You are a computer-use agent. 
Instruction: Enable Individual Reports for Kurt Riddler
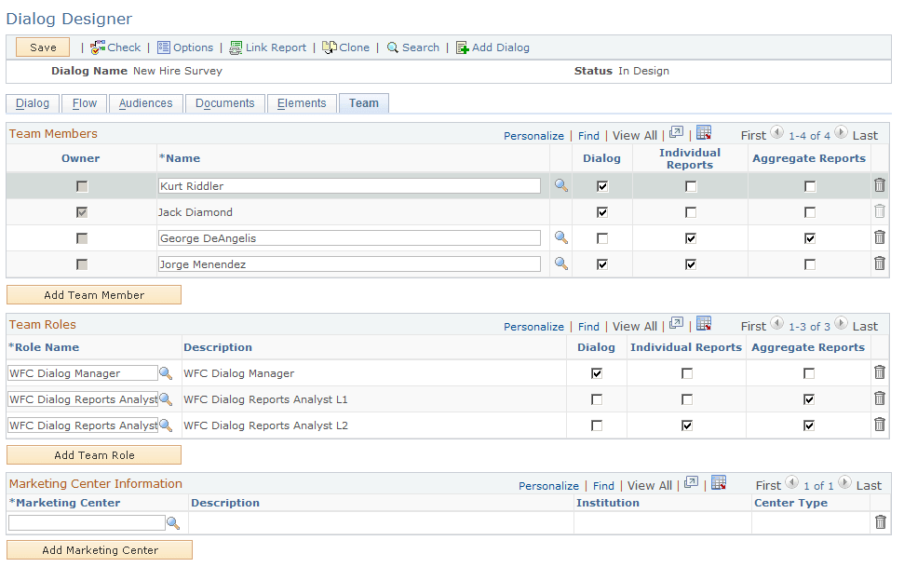(x=690, y=185)
